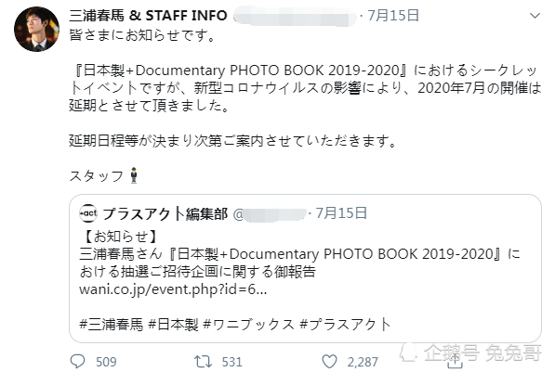Open hashtag #日本製
555x372 pixels.
pos(174,324)
